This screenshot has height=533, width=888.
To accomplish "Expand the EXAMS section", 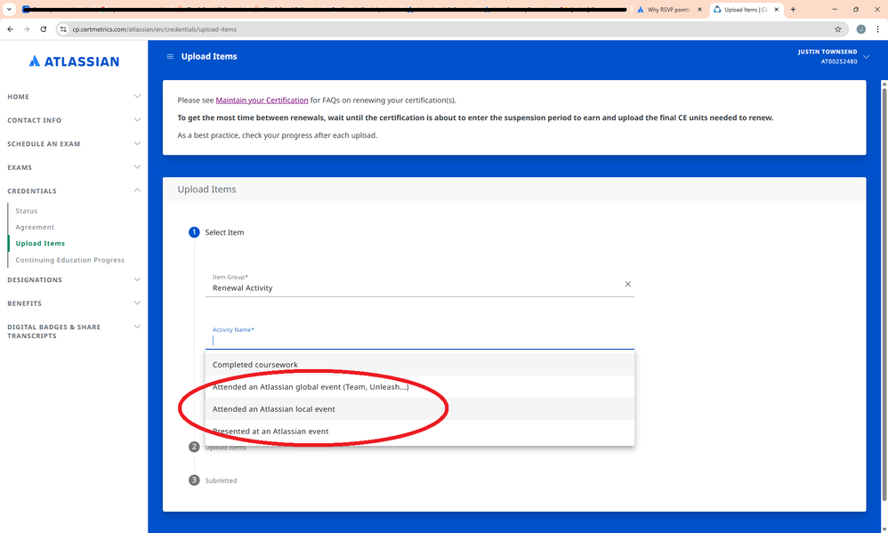I will pyautogui.click(x=74, y=167).
